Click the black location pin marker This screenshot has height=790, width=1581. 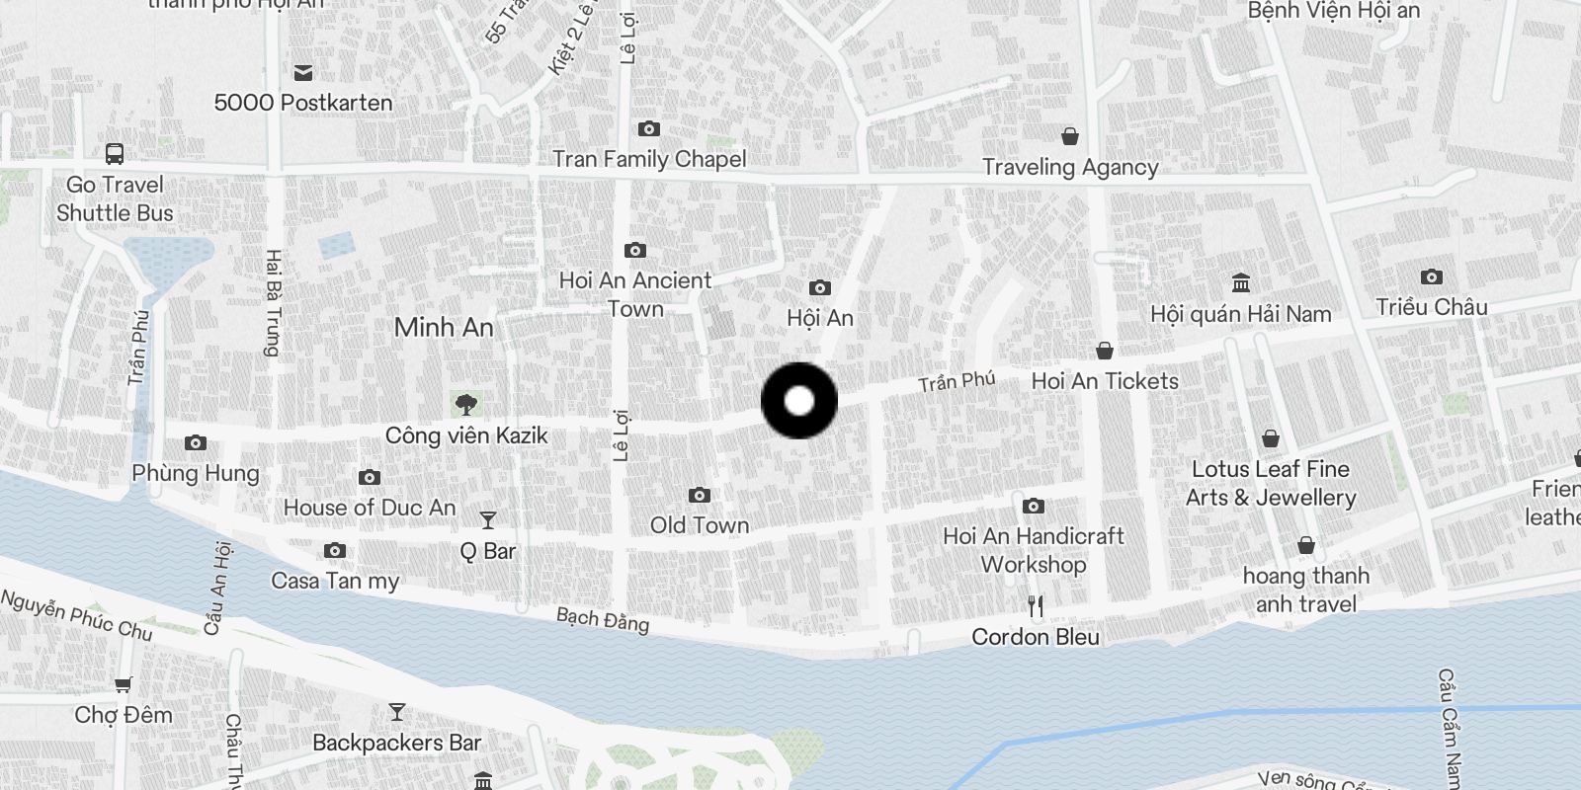799,401
